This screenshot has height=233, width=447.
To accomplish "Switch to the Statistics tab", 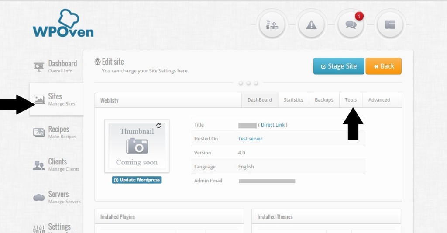I will pos(293,100).
